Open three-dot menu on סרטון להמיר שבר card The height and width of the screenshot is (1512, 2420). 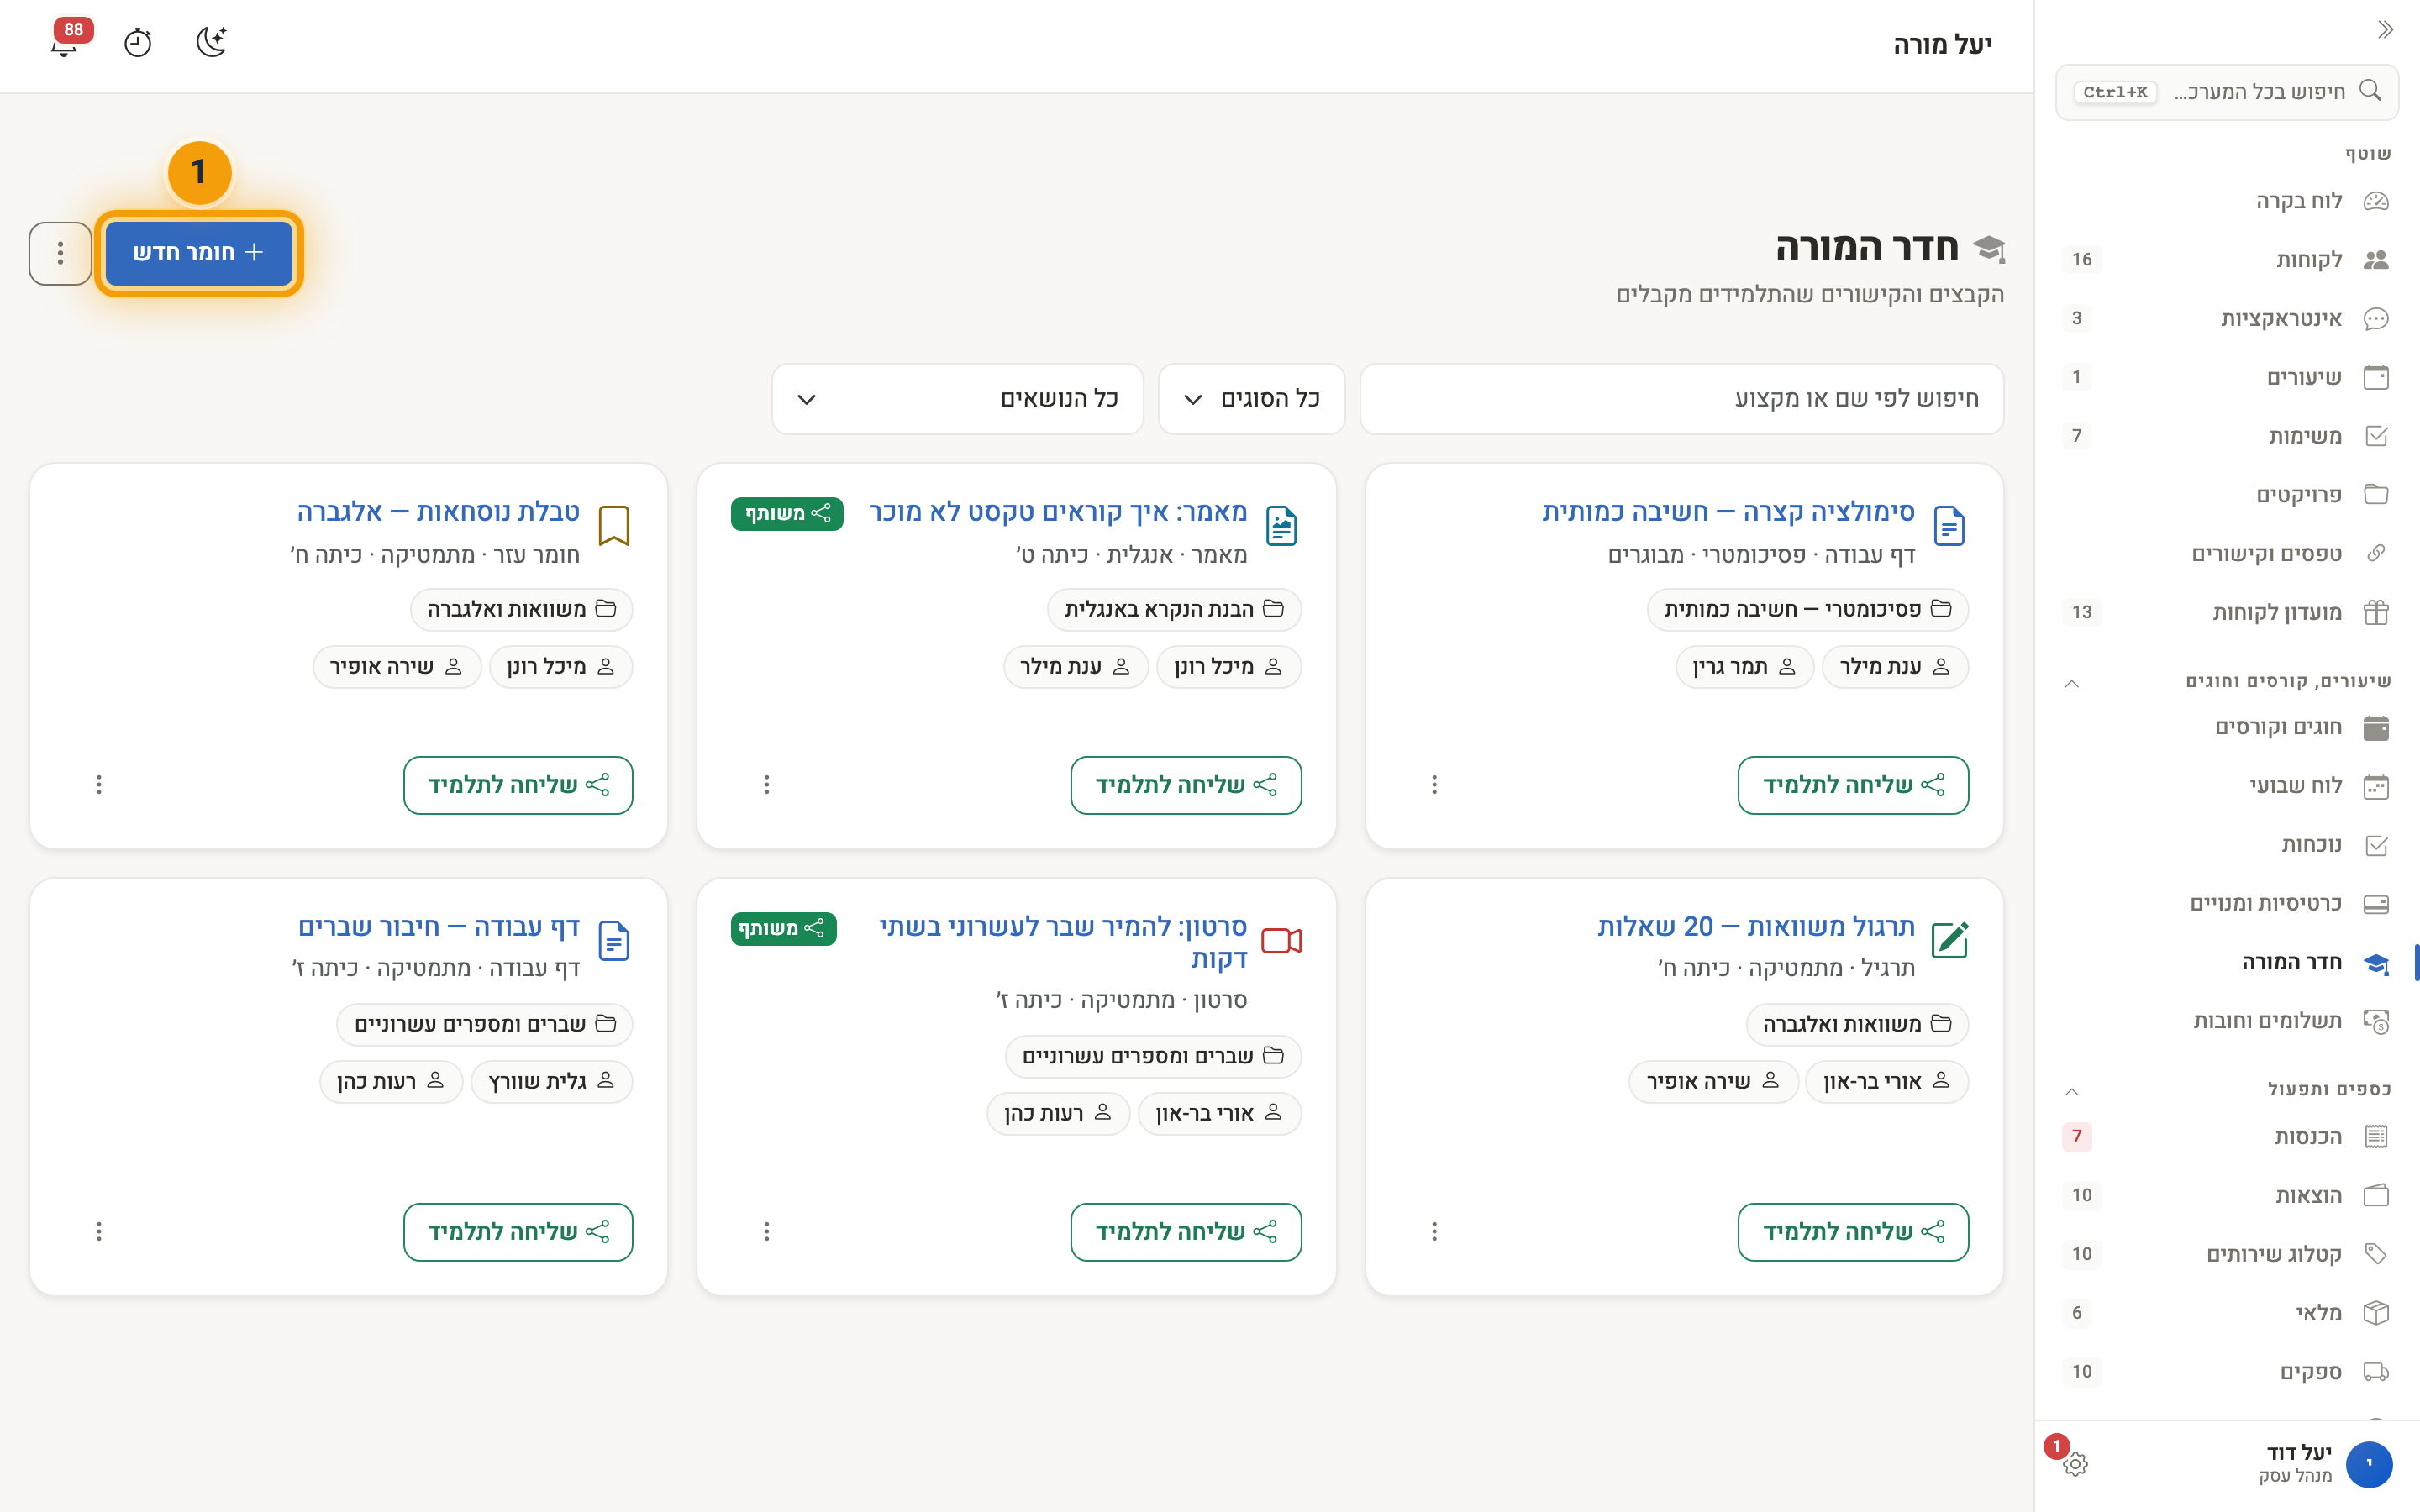(x=767, y=1231)
